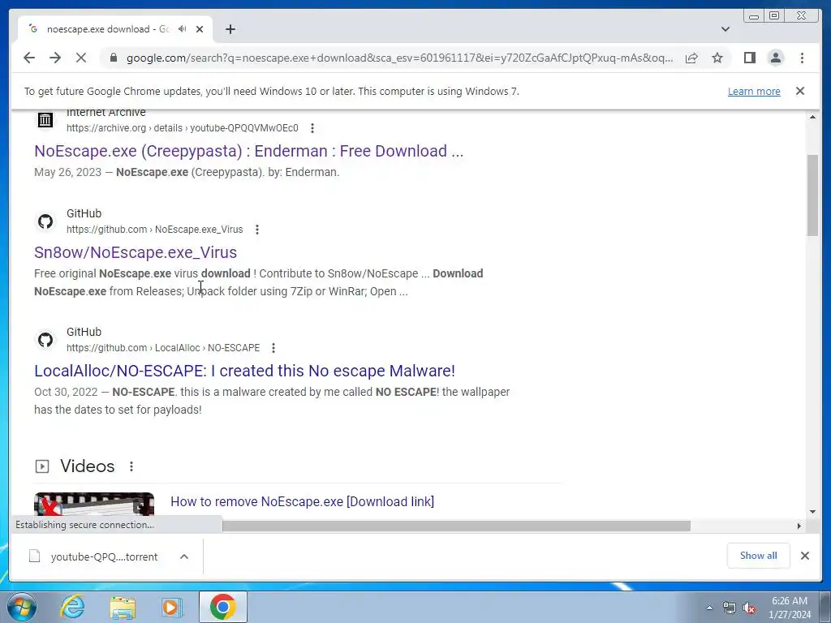This screenshot has width=831, height=623.
Task: Open more options for LocalAlloc NO-ESCAPE result
Action: (x=273, y=348)
